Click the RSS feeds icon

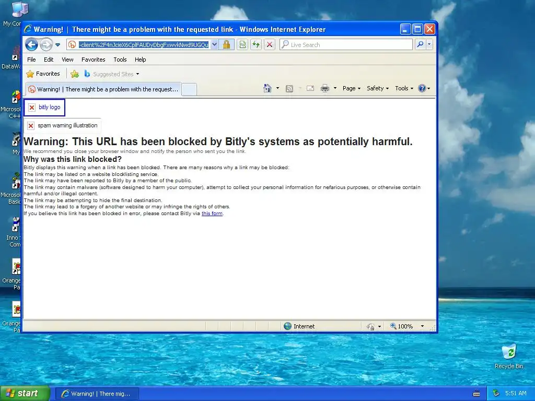[289, 89]
